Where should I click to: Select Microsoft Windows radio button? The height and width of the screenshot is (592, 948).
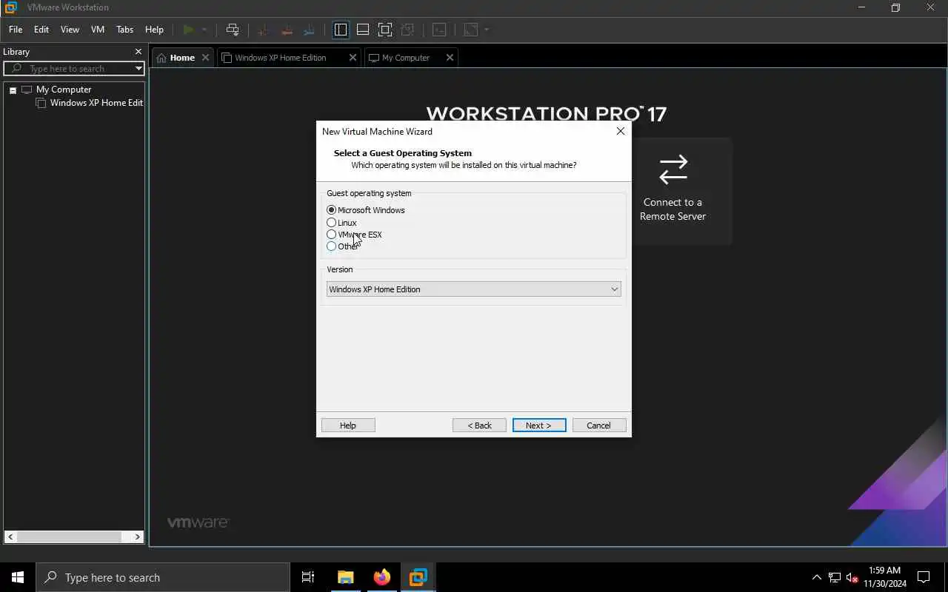[331, 210]
